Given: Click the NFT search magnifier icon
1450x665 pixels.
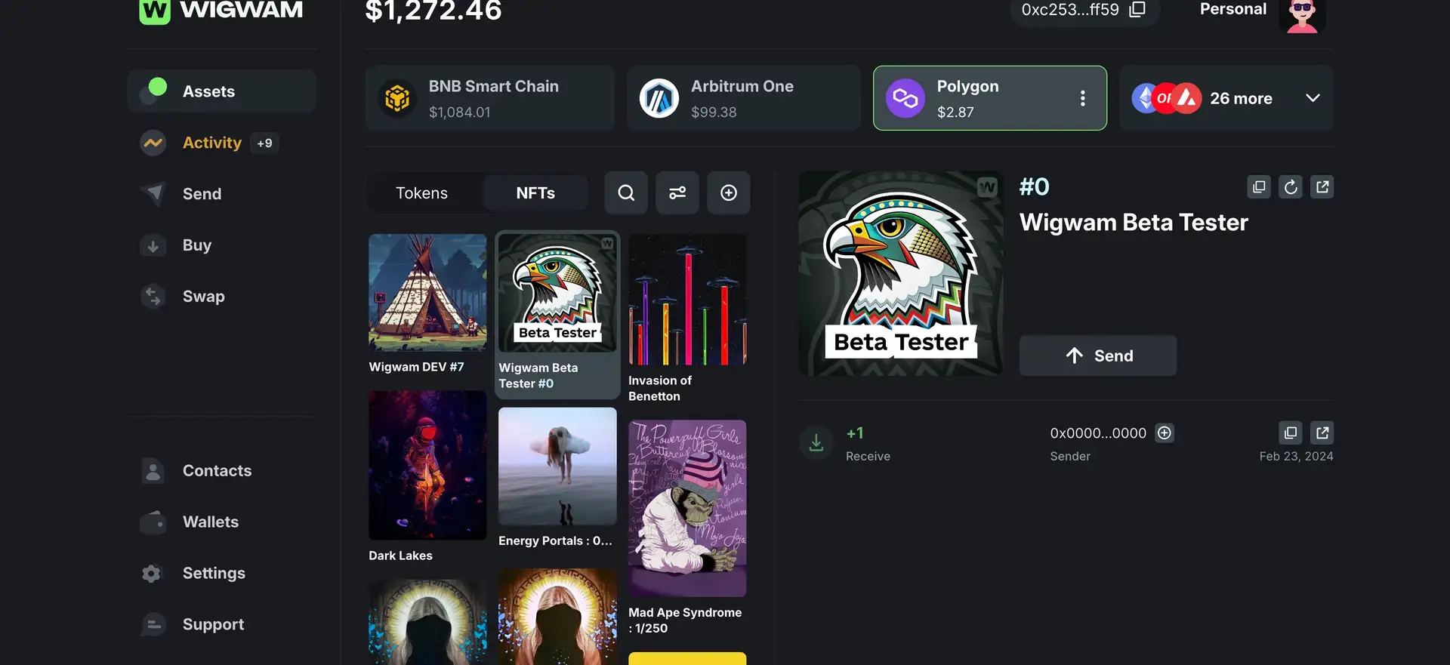Looking at the screenshot, I should [x=625, y=193].
